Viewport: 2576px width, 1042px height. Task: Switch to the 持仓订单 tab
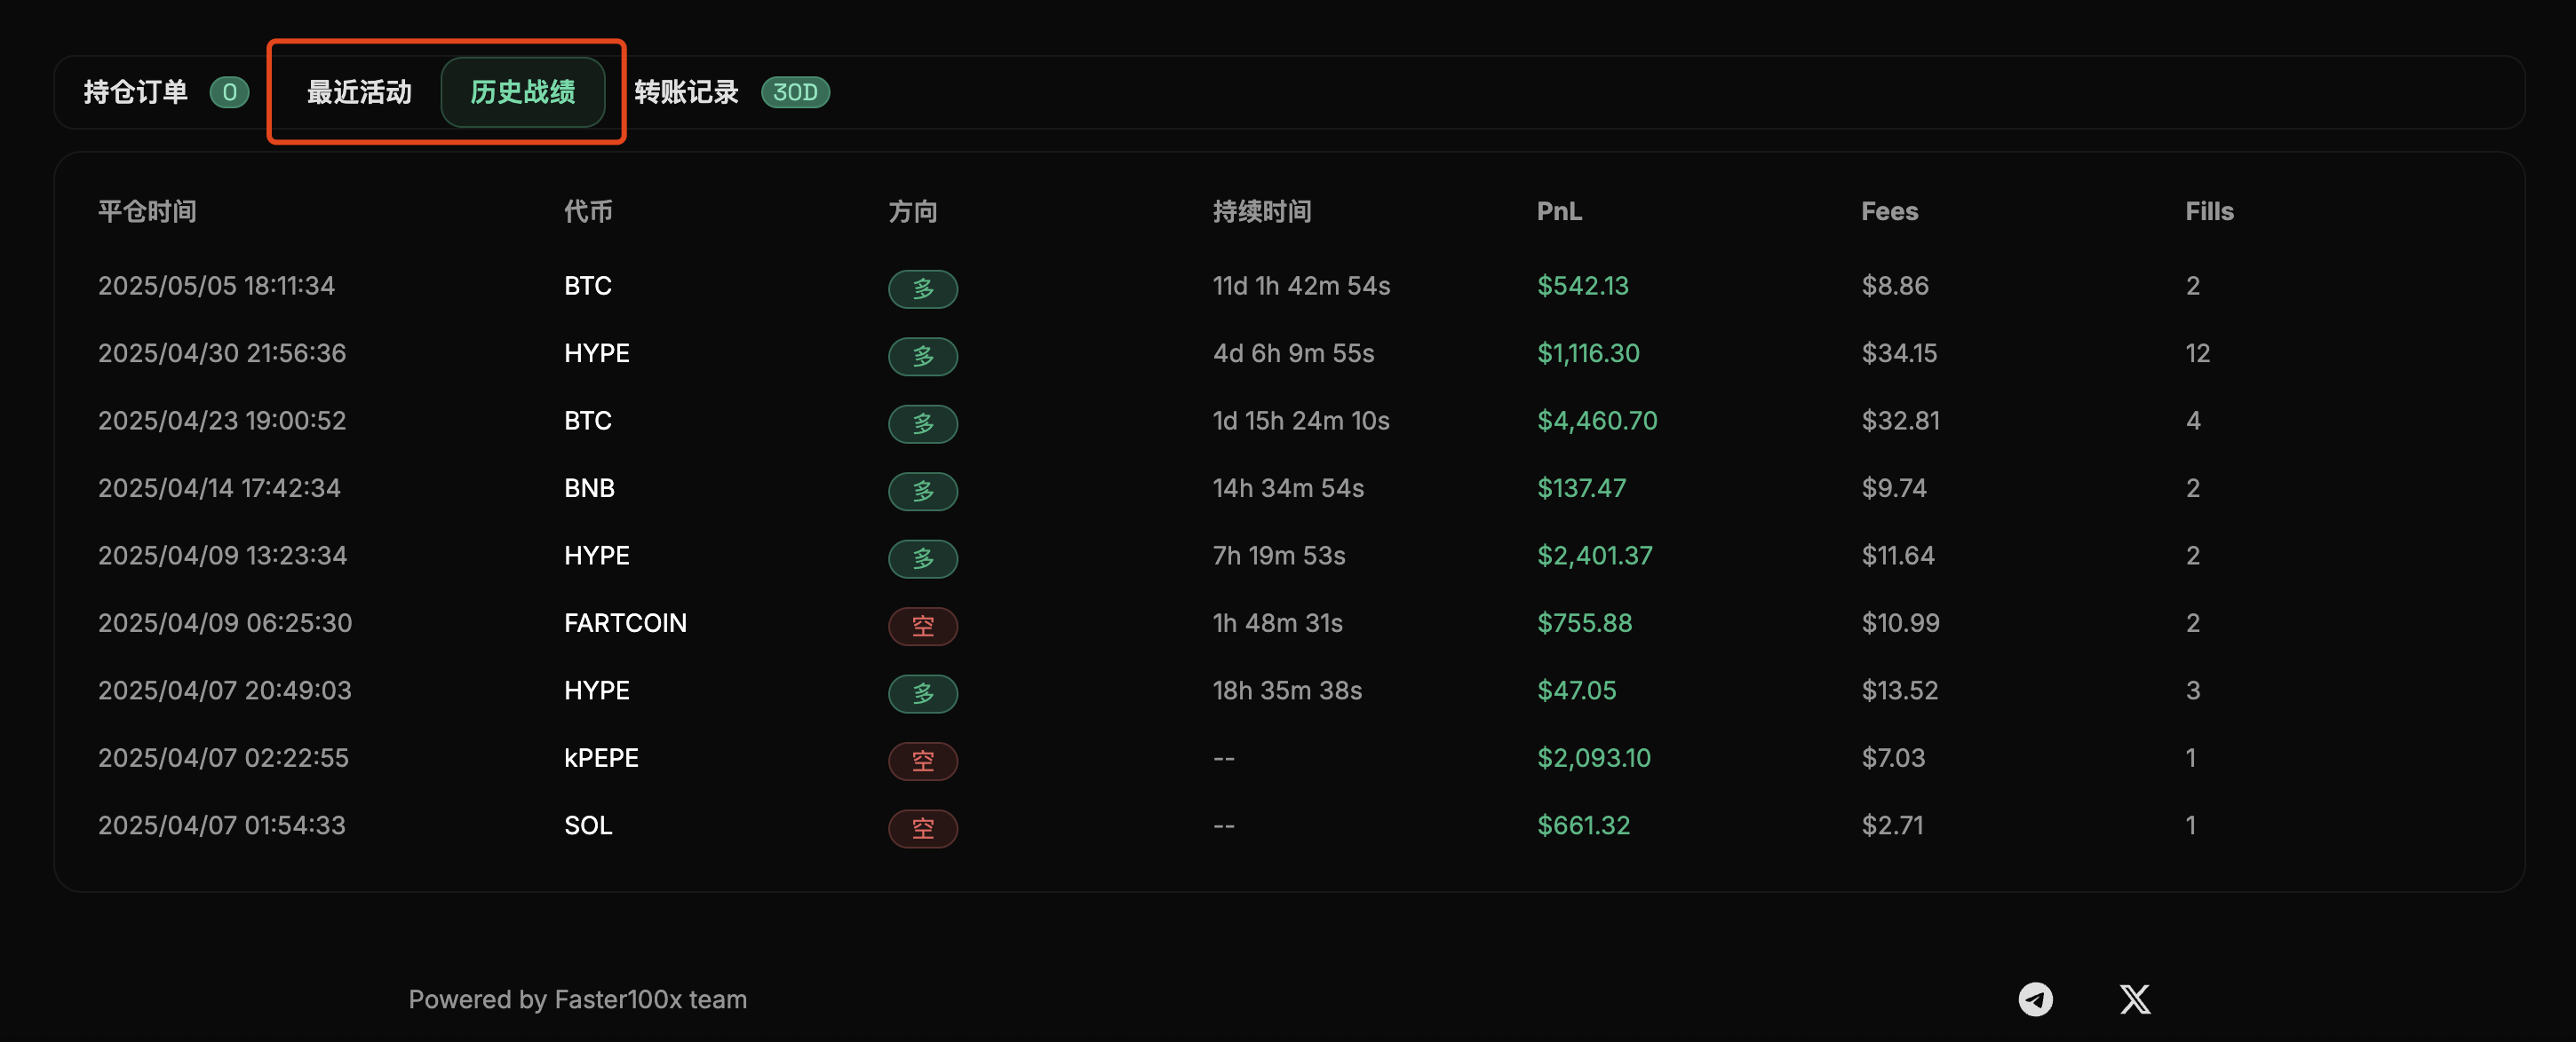(136, 93)
